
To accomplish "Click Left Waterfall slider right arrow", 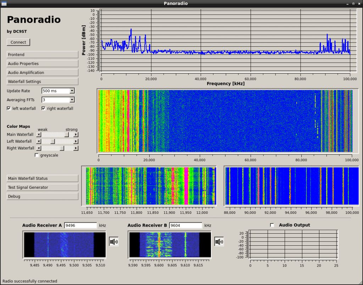I will tap(76, 141).
